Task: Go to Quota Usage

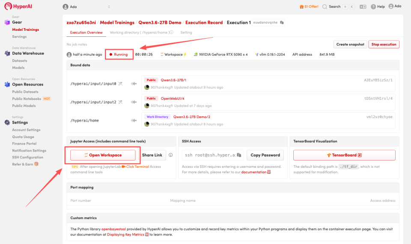Action: [x=23, y=137]
